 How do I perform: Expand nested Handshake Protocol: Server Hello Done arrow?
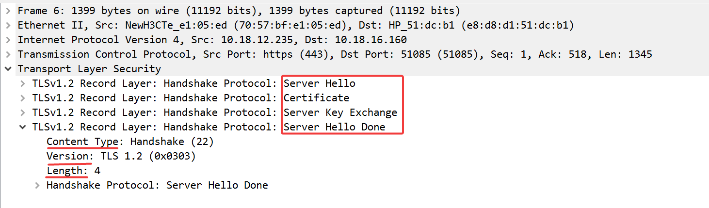coord(37,185)
